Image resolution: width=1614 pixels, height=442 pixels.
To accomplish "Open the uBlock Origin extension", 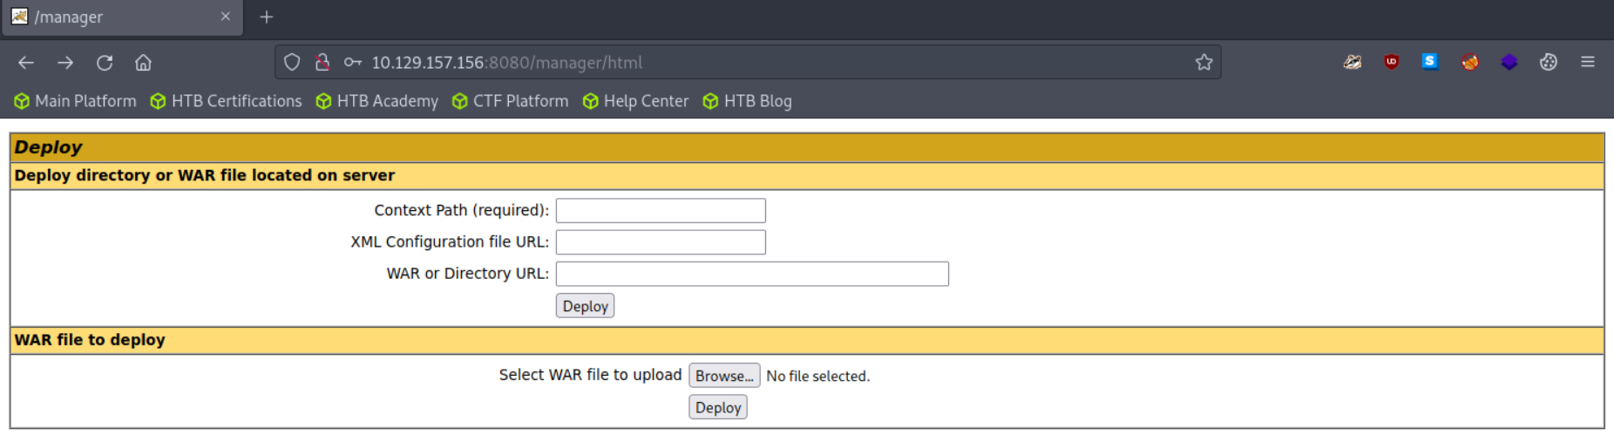I will [1392, 62].
